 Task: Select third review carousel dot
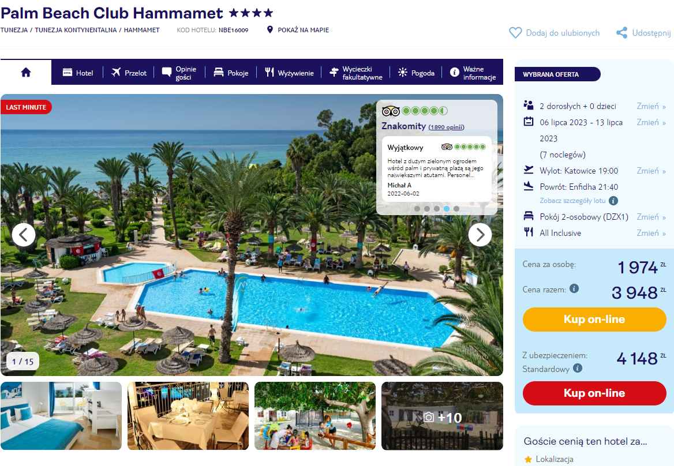click(437, 209)
